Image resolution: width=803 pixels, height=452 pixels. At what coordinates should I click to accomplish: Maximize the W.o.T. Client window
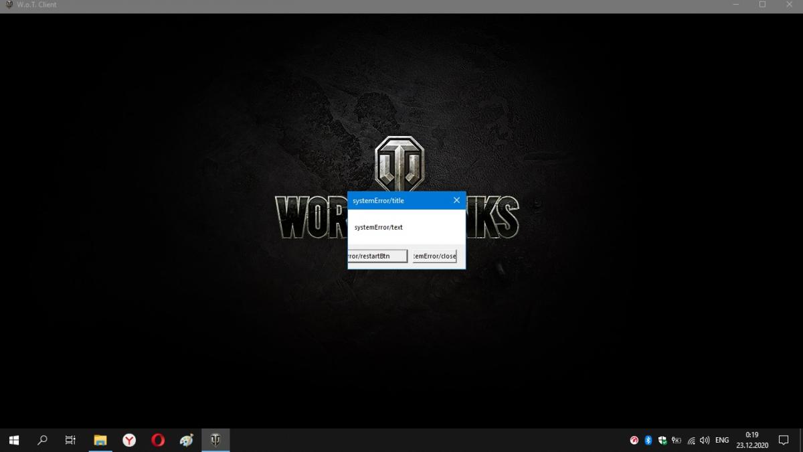(762, 5)
